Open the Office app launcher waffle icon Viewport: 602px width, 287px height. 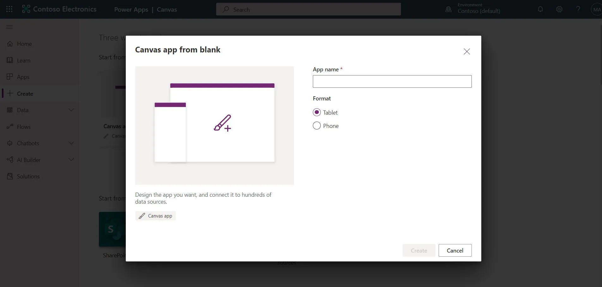[9, 9]
